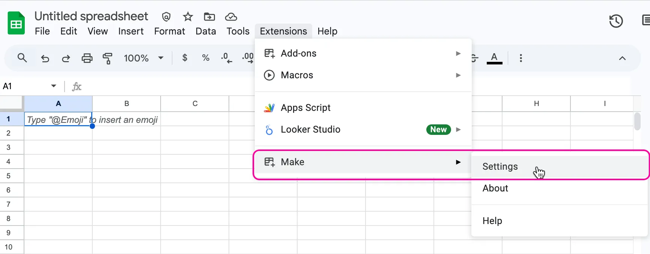Select Settings in Make submenu
The width and height of the screenshot is (650, 254).
click(x=500, y=167)
